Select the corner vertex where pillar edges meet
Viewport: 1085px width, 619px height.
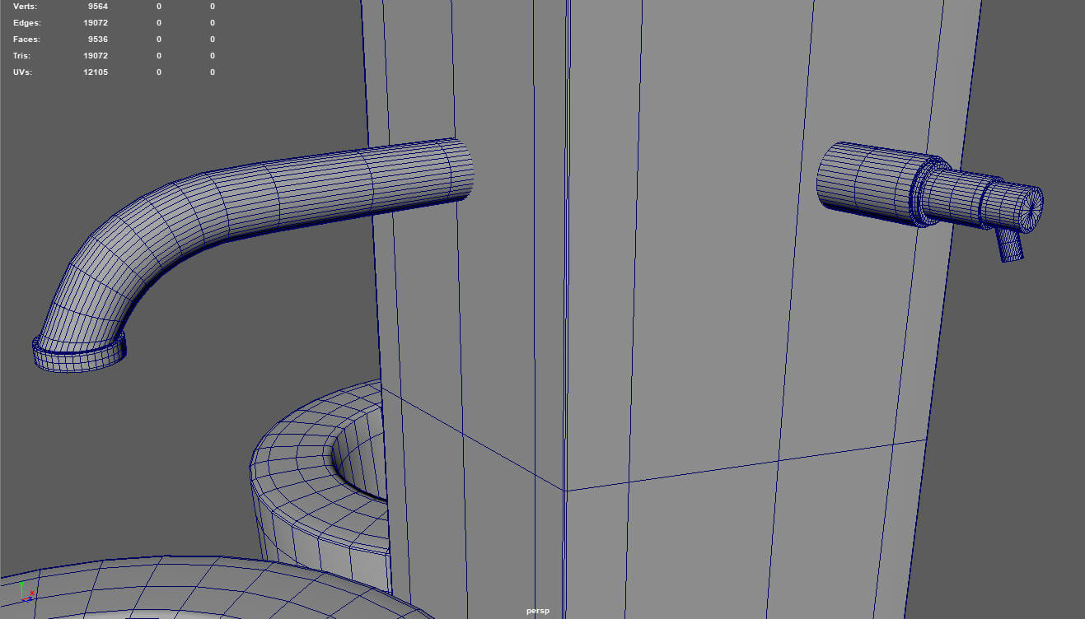[565, 491]
